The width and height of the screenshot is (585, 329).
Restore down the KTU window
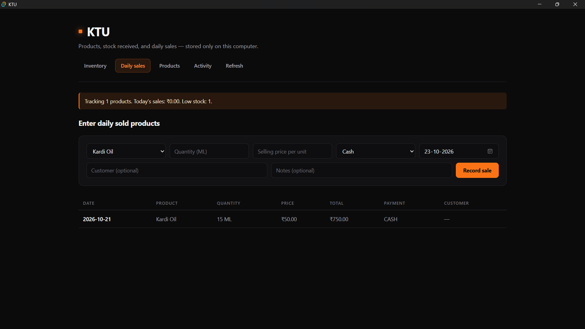(x=557, y=4)
